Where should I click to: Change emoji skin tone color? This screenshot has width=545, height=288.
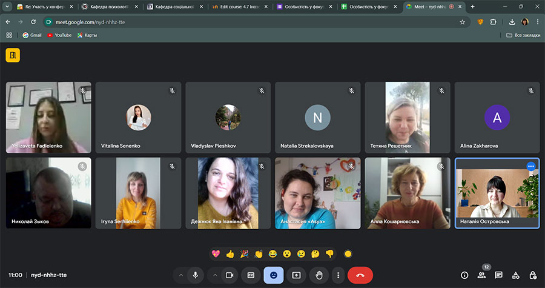pos(348,254)
